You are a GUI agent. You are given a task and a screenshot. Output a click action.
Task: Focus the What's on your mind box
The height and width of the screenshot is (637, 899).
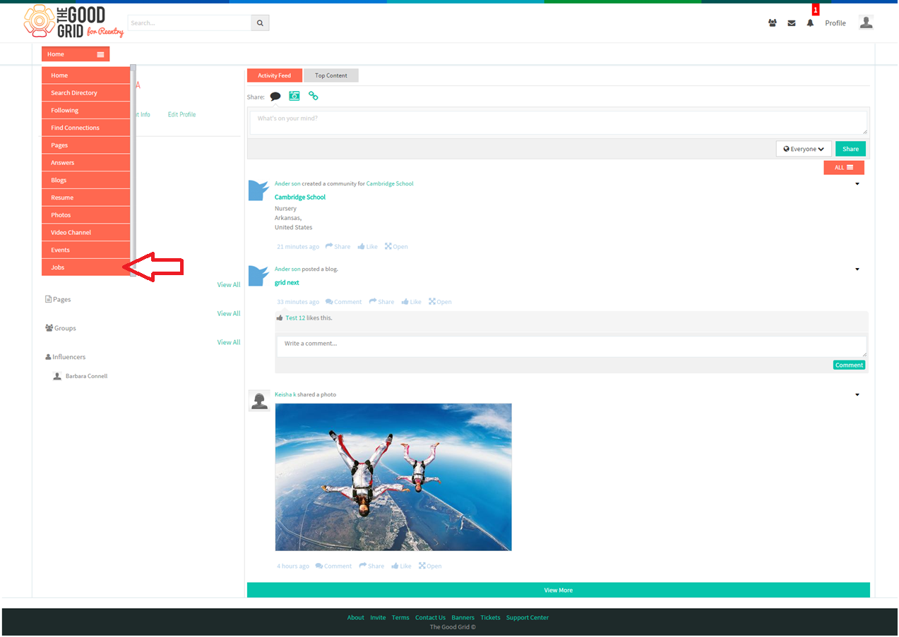[558, 122]
